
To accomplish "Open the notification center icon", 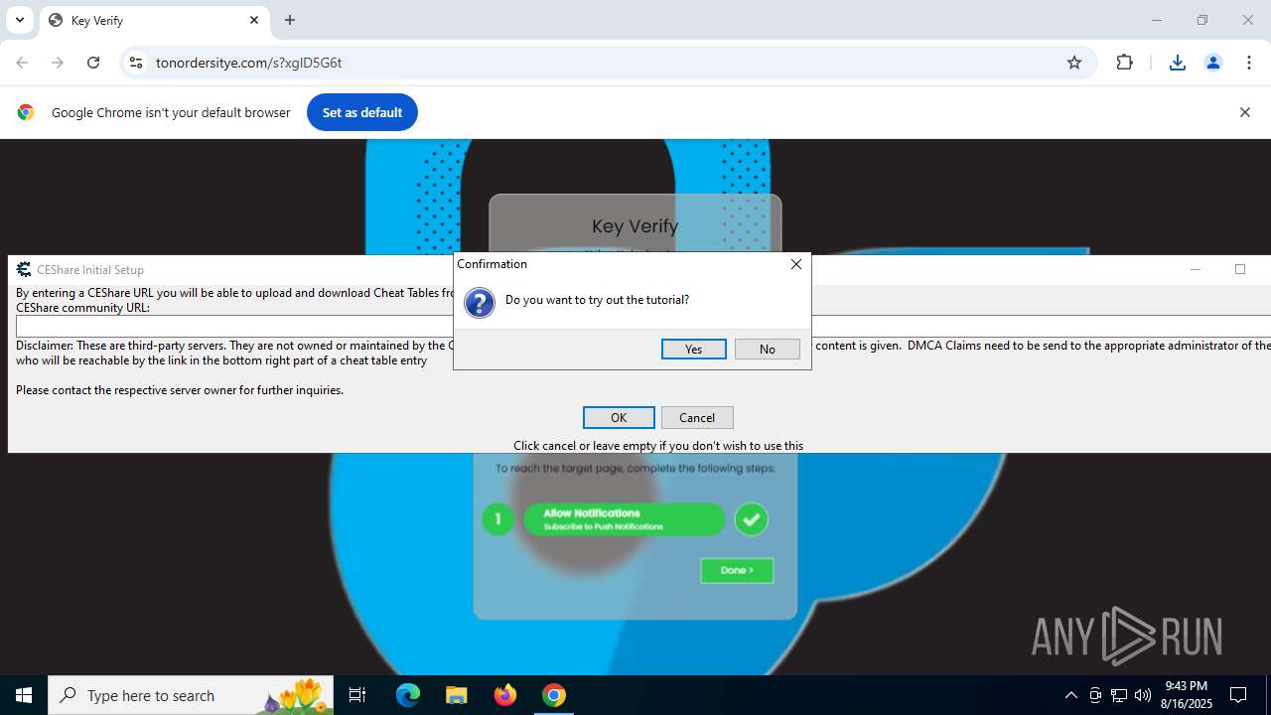I will [1238, 695].
